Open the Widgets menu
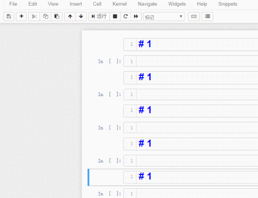The width and height of the screenshot is (258, 198). tap(177, 4)
